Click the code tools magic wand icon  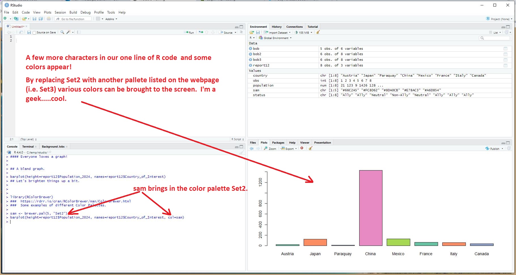[x=68, y=33]
